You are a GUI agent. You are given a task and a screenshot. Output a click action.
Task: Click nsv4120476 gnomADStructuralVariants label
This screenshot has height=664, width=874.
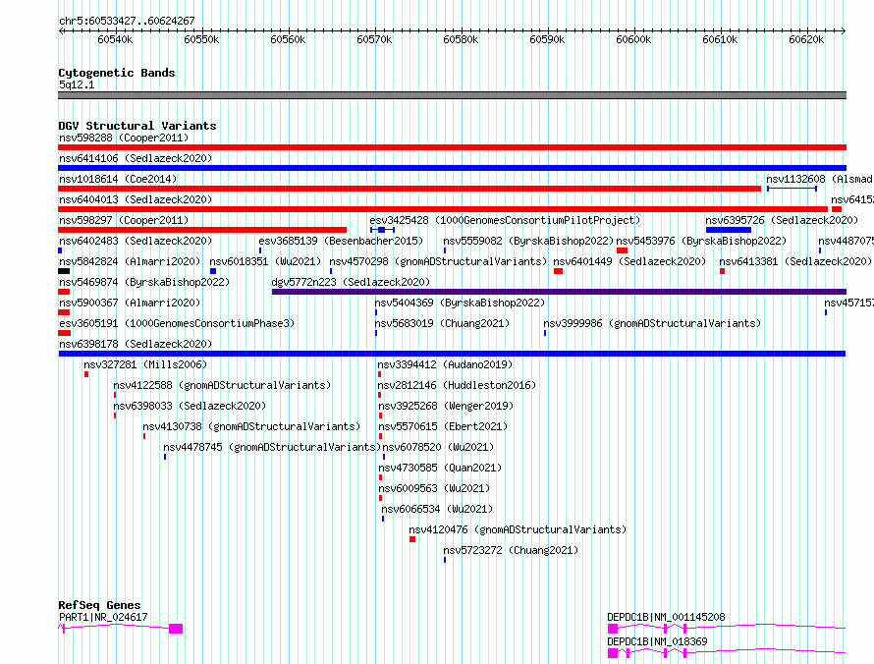(x=518, y=529)
